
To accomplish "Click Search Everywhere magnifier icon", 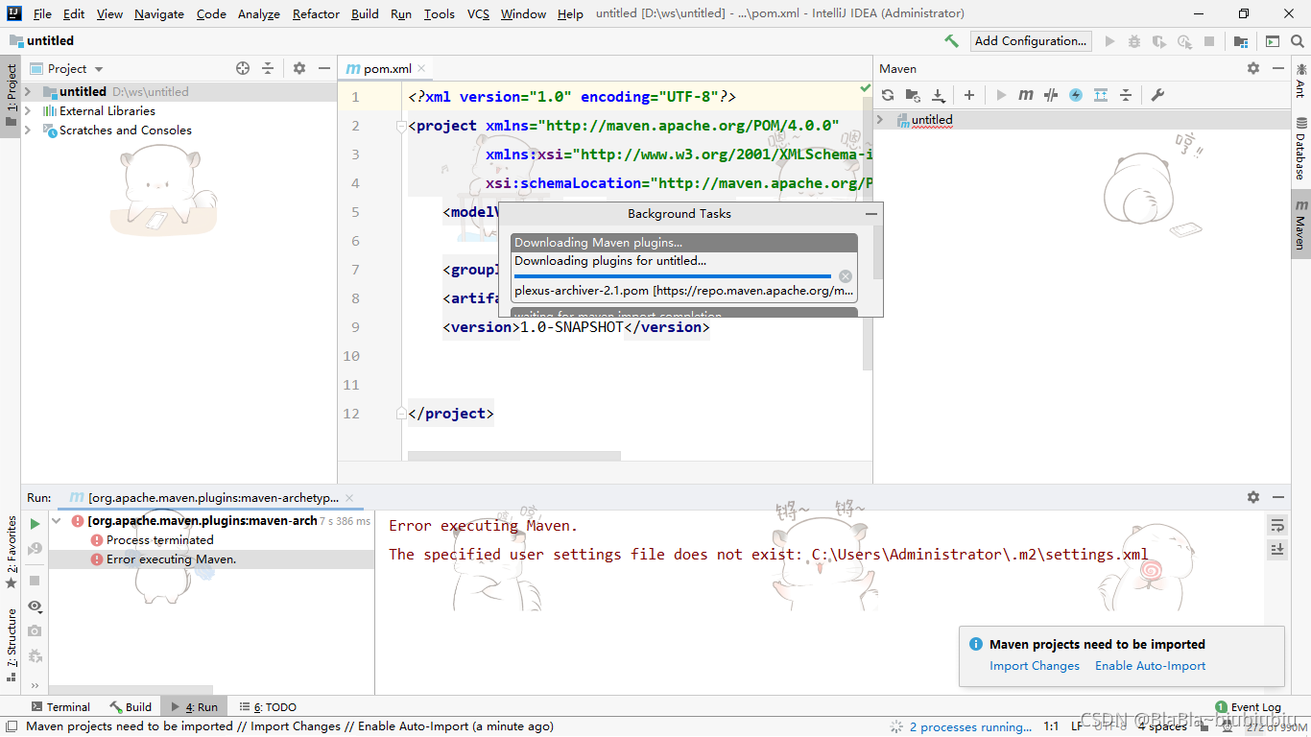I will pyautogui.click(x=1298, y=41).
